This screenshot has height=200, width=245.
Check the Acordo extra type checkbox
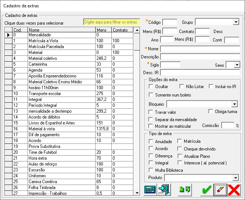[x=151, y=149]
